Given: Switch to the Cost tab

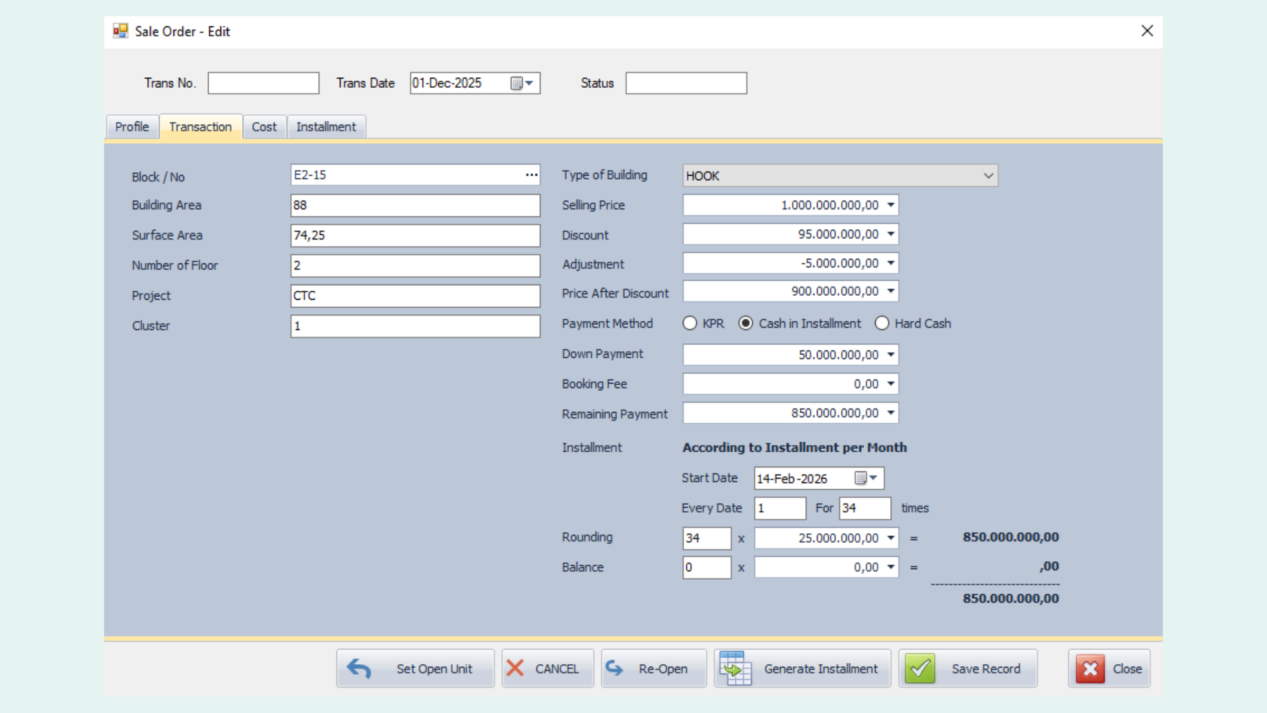Looking at the screenshot, I should point(264,127).
